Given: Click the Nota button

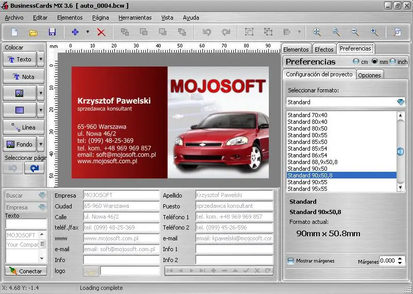Looking at the screenshot, I should (x=24, y=76).
